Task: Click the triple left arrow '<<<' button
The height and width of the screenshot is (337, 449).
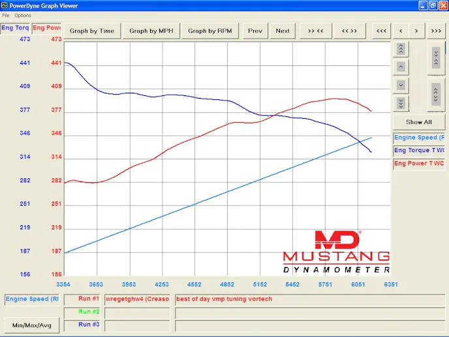Action: point(381,31)
